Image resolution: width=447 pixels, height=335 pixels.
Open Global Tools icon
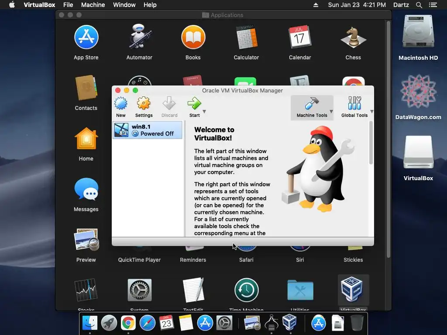coord(354,103)
